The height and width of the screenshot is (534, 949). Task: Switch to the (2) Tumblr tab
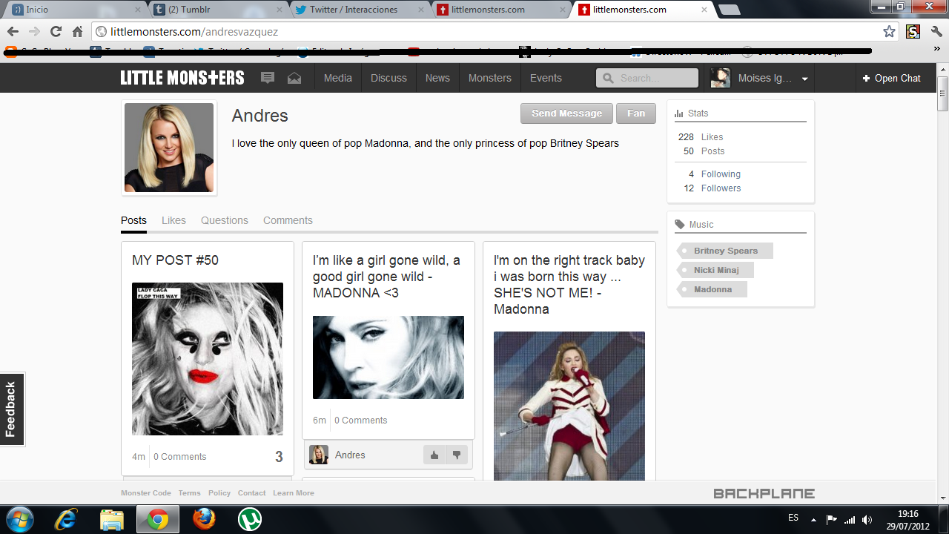(216, 10)
